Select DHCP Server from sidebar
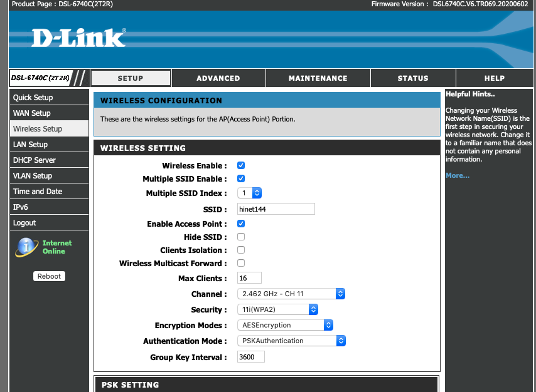 [x=35, y=160]
